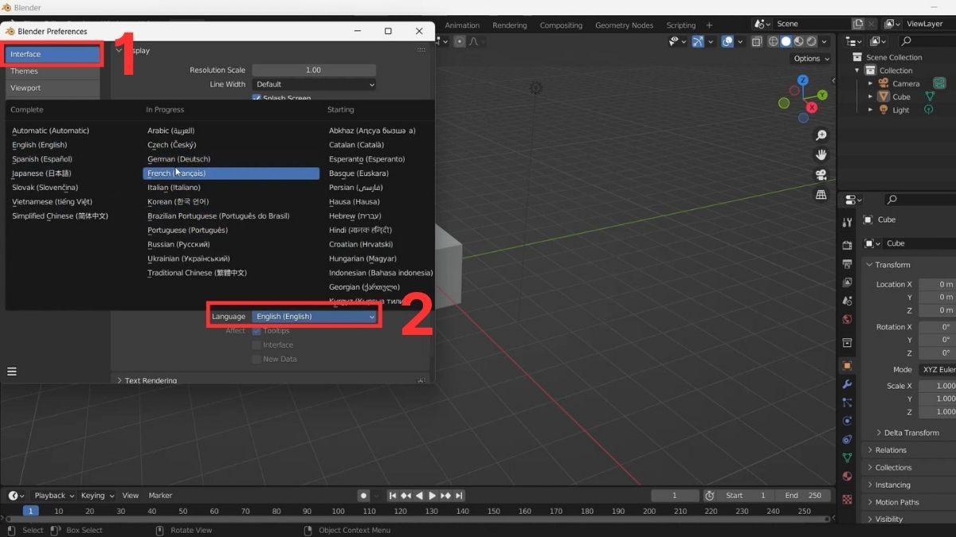956x537 pixels.
Task: Open the Object Data green triangle tab
Action: coord(847,458)
